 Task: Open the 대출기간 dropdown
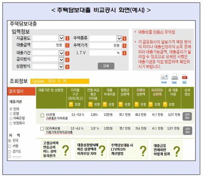point(61,53)
